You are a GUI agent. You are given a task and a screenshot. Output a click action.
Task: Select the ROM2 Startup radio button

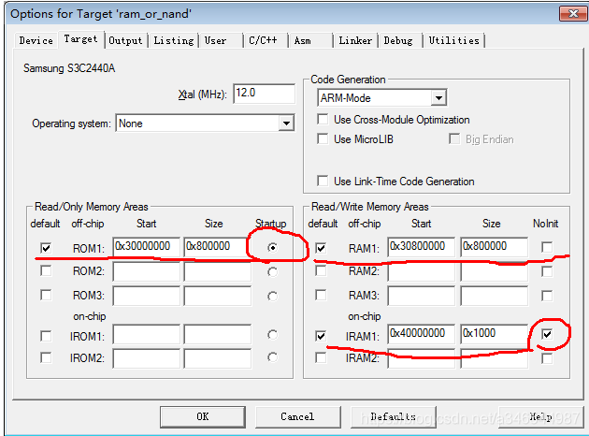pos(273,271)
